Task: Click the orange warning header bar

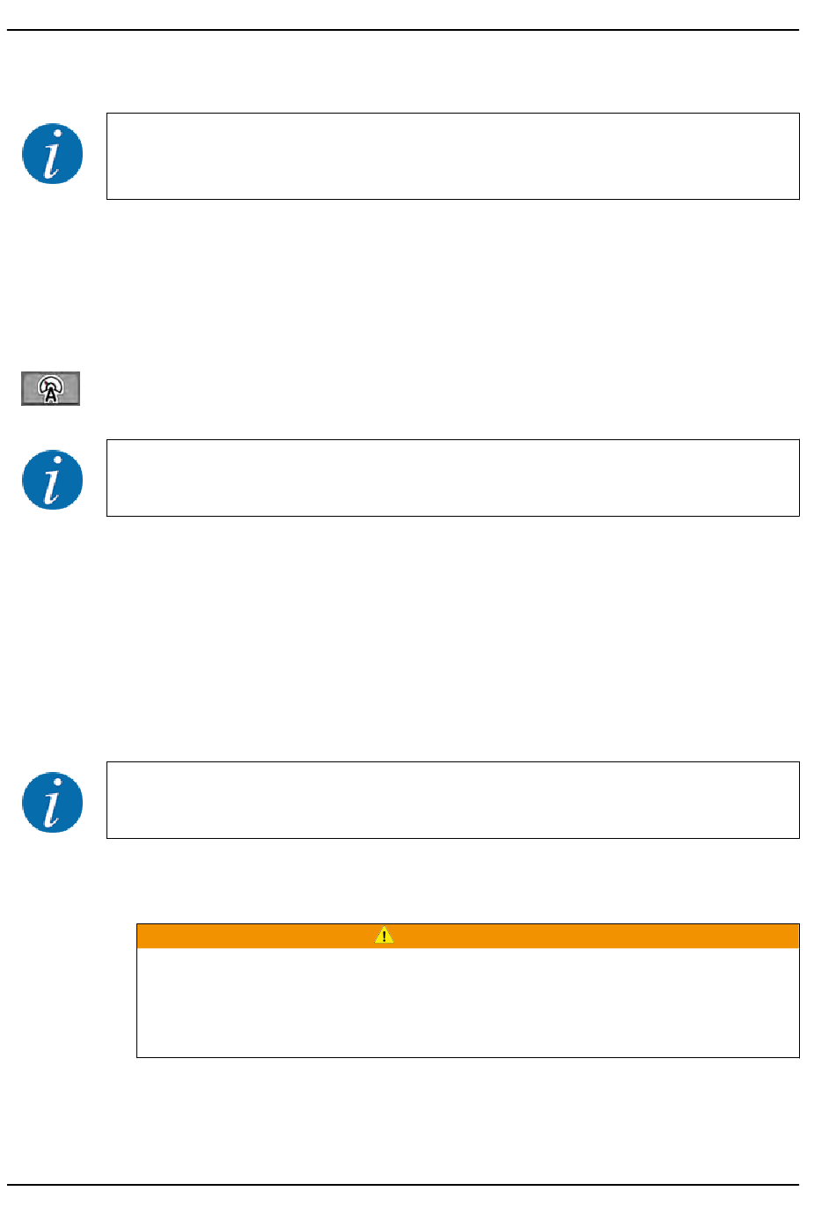Action: [467, 936]
